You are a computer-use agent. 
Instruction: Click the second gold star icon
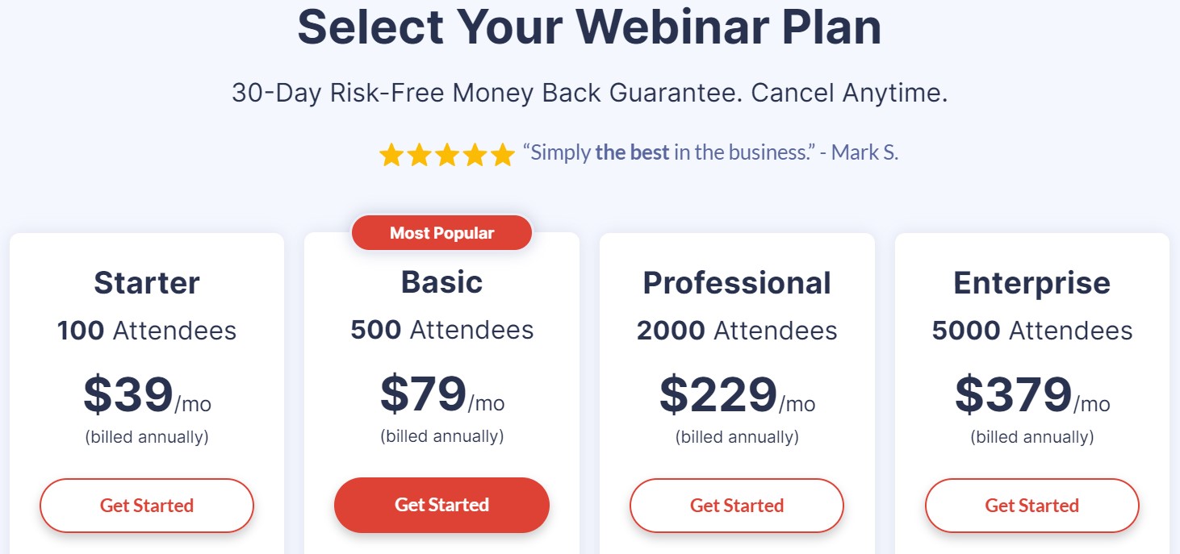click(x=419, y=154)
